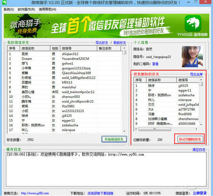Screen dimensions: 213x196
Task: Click the profile photo thumbnail
Action: (192, 57)
